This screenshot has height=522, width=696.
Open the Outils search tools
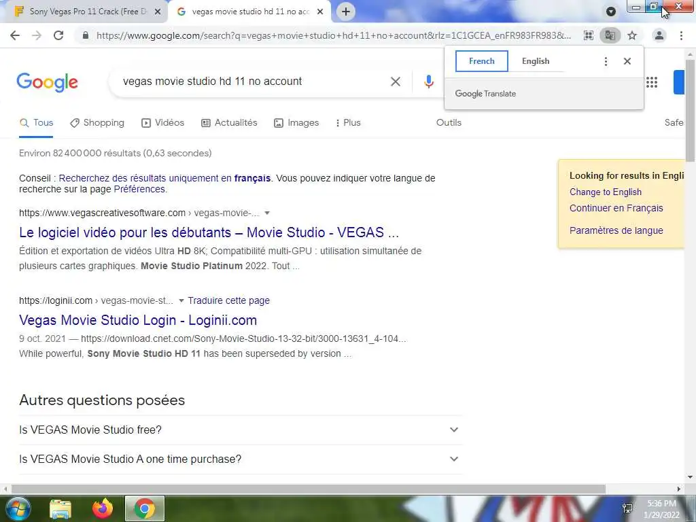coord(449,123)
